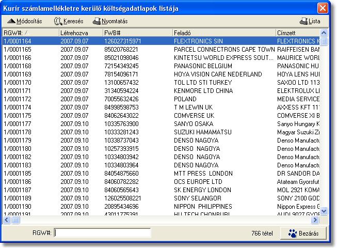The height and width of the screenshot is (249, 337).
Task: Select row 1/0001172
Action: pyautogui.click(x=161, y=99)
